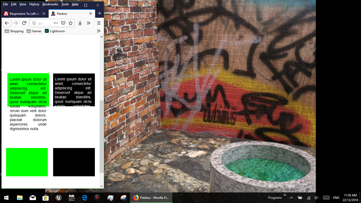361x203 pixels.
Task: Switch ENG input language indicator
Action: 336,198
